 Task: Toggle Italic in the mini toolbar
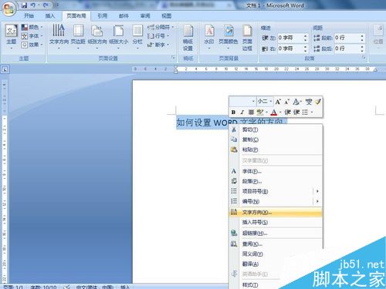242,113
